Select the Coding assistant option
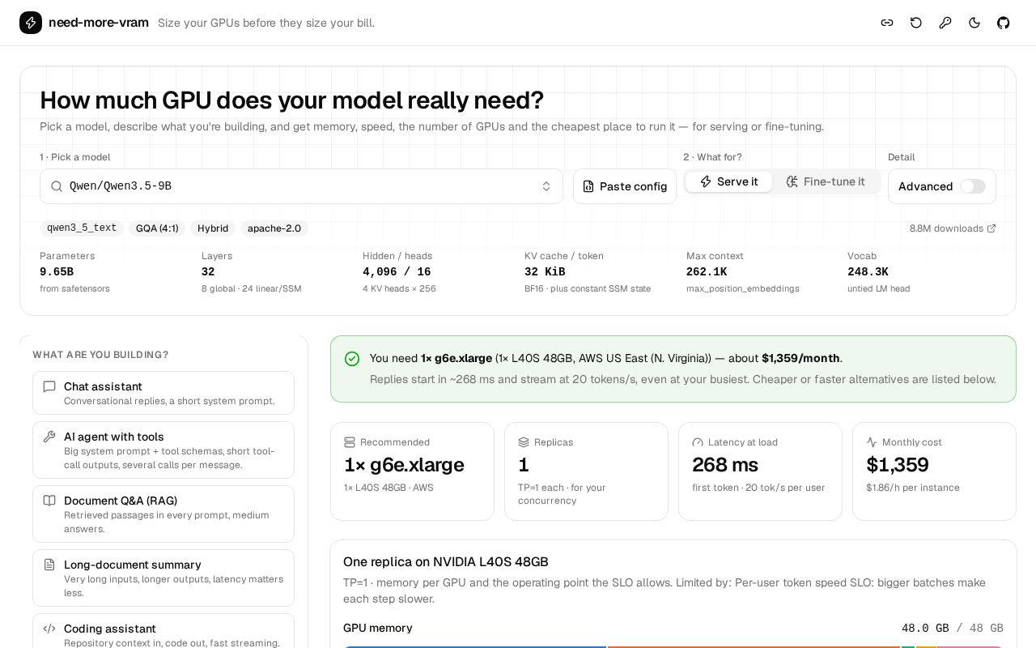1036x648 pixels. tap(163, 631)
